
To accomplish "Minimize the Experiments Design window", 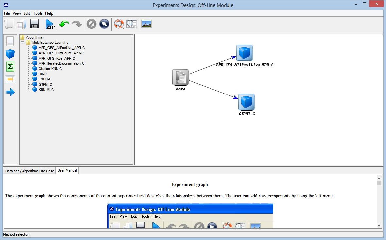I will tap(356, 5).
